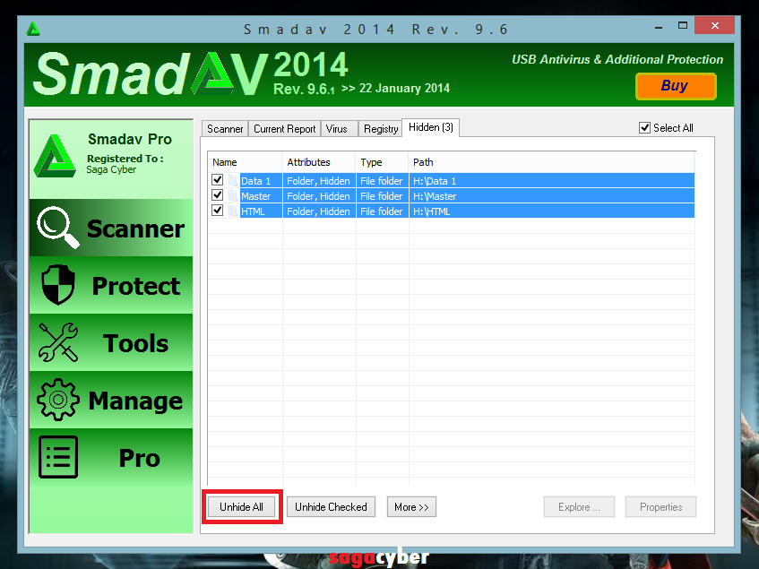Click the Saga Cyber registered name
Screen dimensions: 759x569
click(111, 170)
